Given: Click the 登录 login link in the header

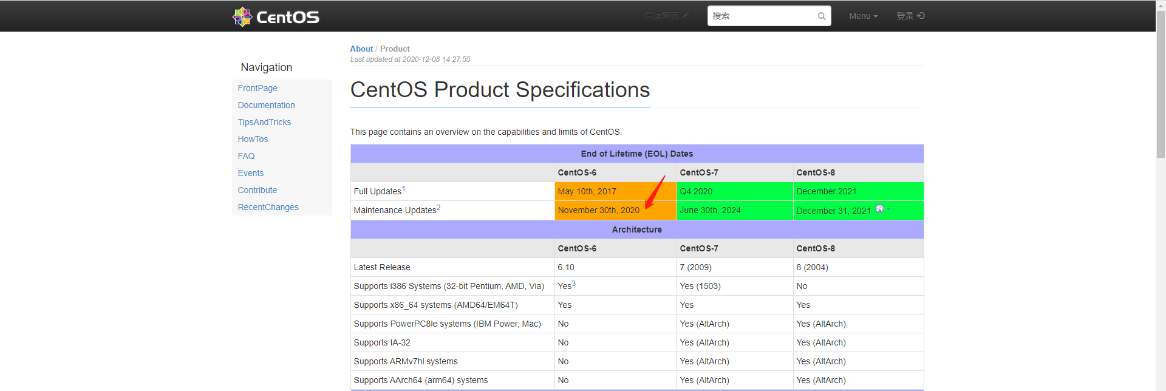Looking at the screenshot, I should (910, 16).
